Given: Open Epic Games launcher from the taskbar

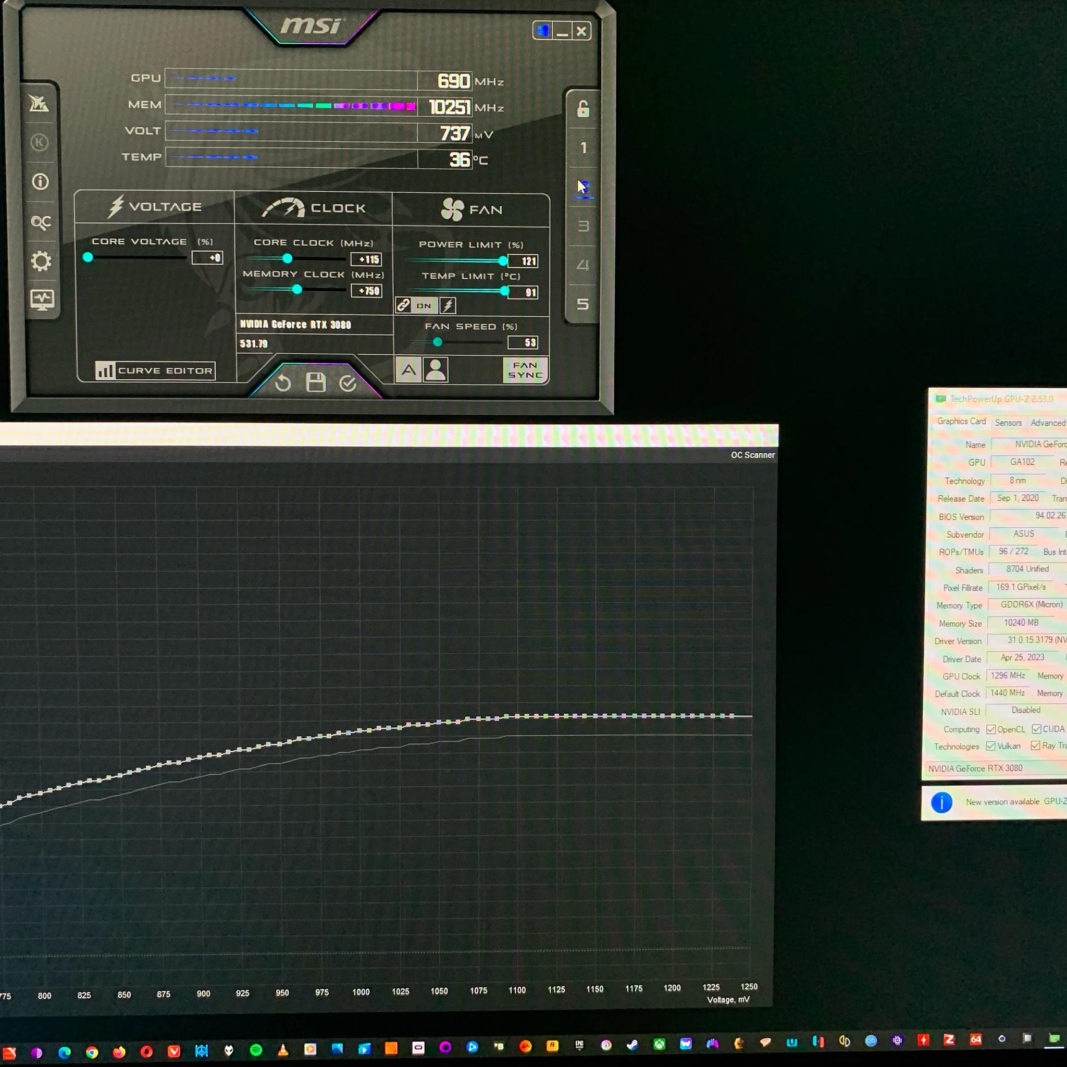Looking at the screenshot, I should click(x=579, y=1045).
